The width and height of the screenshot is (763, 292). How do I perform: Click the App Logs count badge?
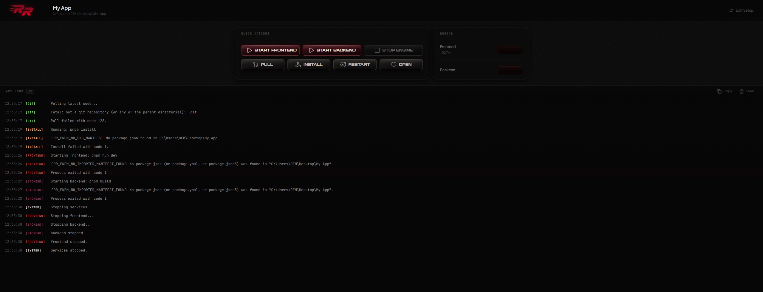coord(30,91)
